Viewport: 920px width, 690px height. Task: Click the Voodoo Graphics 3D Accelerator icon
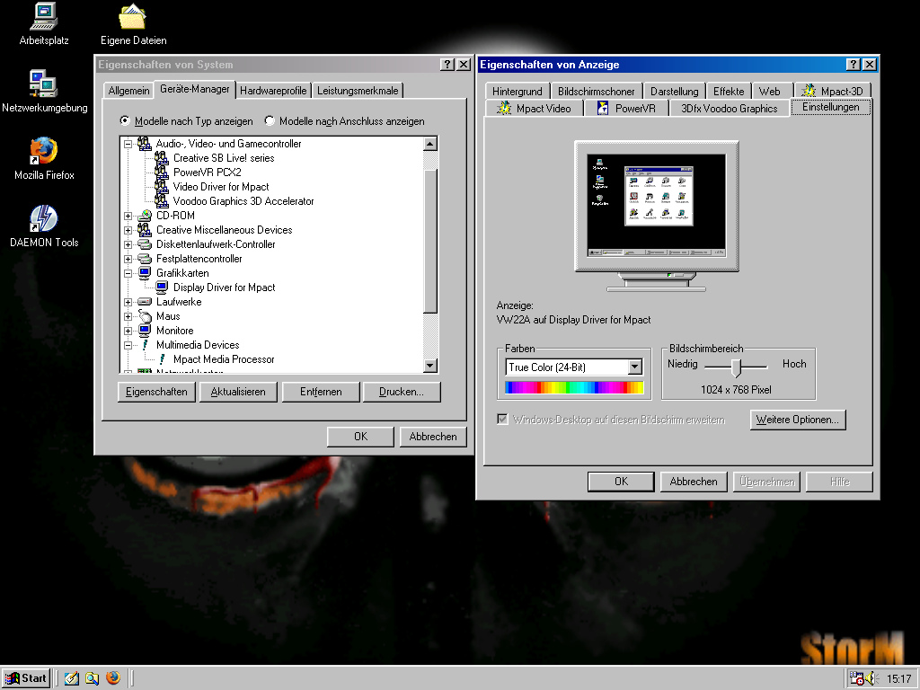click(x=162, y=200)
